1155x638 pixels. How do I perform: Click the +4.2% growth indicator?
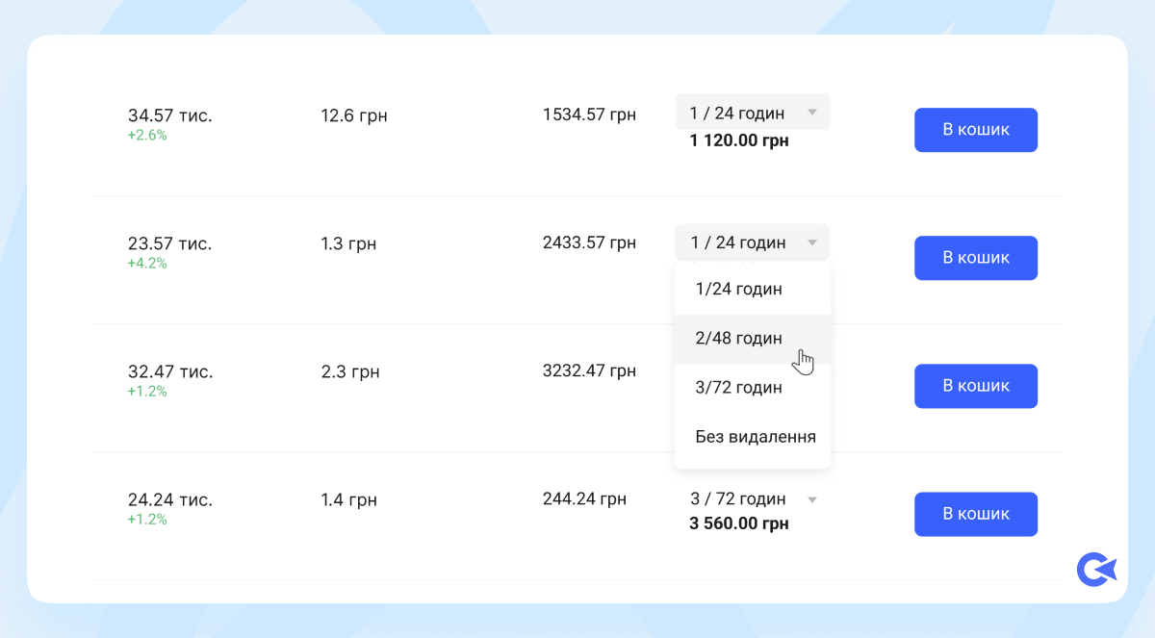(x=147, y=264)
